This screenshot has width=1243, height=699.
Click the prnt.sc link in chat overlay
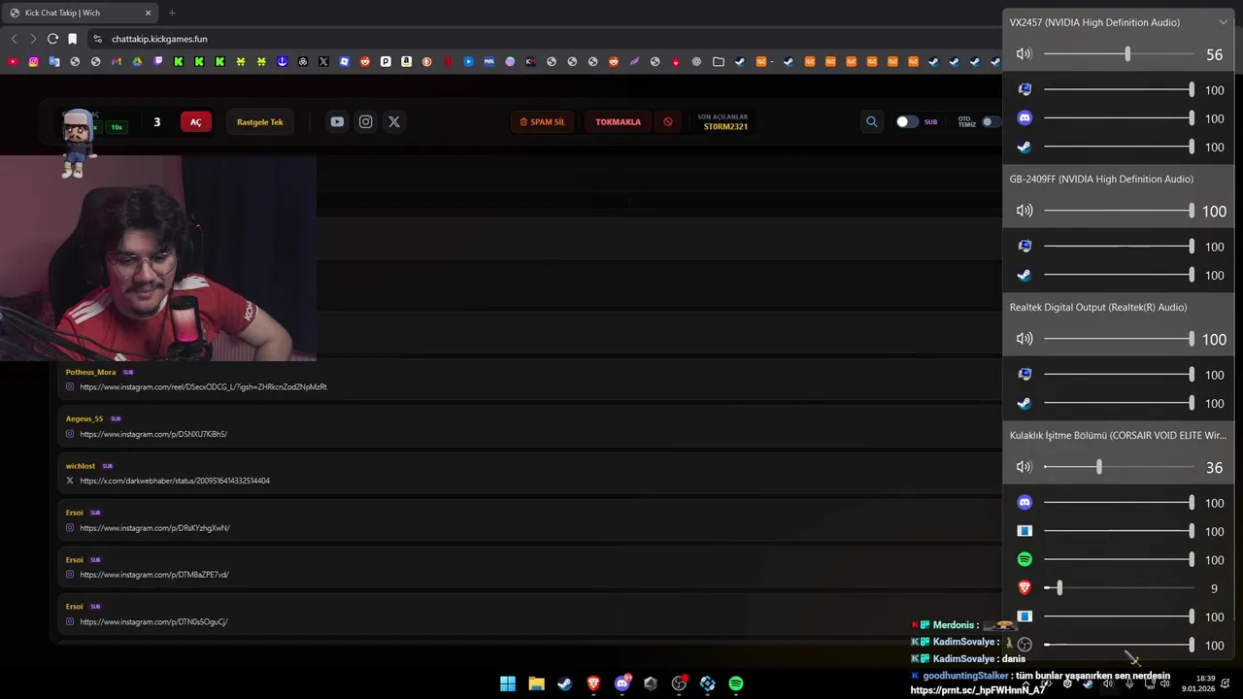[977, 690]
